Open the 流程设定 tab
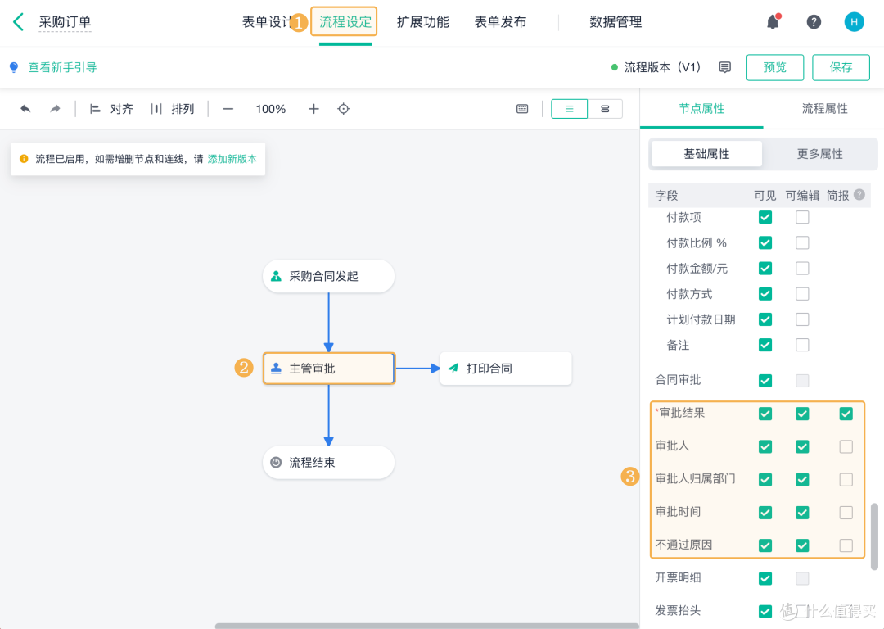Image resolution: width=884 pixels, height=629 pixels. (x=345, y=22)
